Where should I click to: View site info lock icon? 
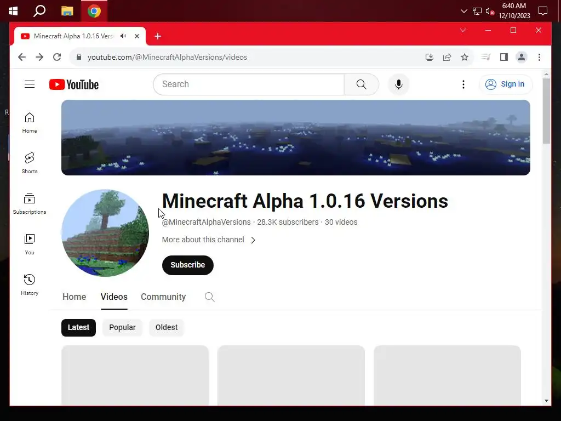[79, 57]
